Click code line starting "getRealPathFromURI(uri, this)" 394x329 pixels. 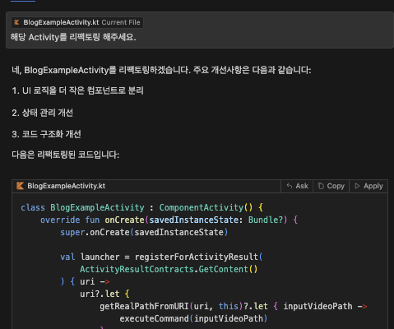pyautogui.click(x=234, y=306)
